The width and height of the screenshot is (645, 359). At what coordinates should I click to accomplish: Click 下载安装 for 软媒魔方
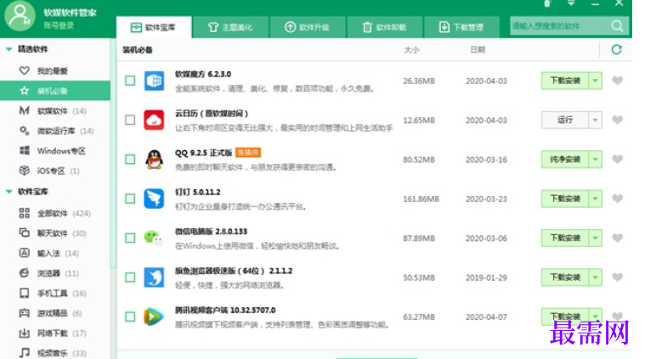tap(565, 81)
